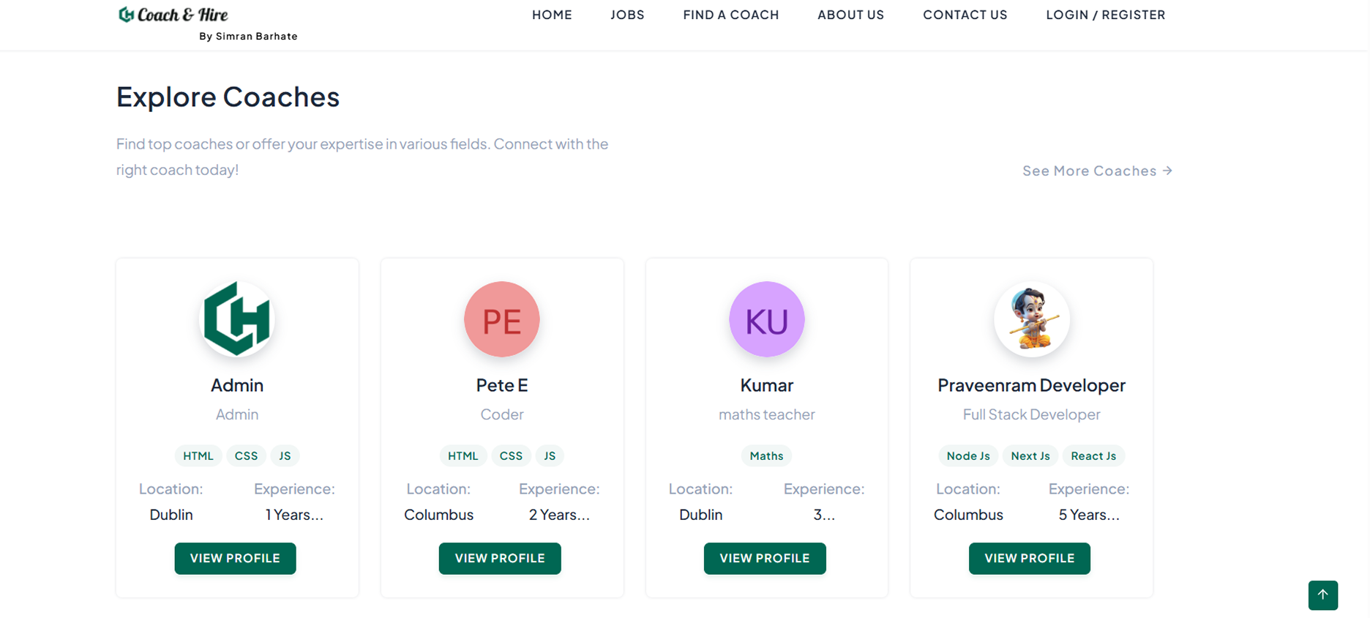
Task: Open Find a Coach in navigation
Action: pos(730,15)
